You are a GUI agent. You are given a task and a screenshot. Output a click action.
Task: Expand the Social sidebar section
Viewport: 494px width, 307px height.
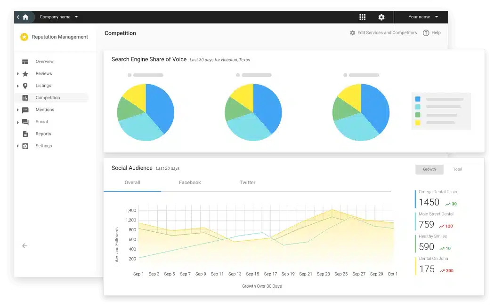(18, 121)
